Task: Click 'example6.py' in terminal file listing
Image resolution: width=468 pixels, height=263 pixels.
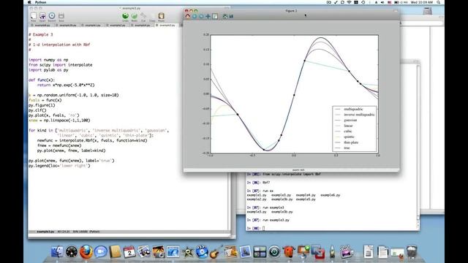Action: 331,195
